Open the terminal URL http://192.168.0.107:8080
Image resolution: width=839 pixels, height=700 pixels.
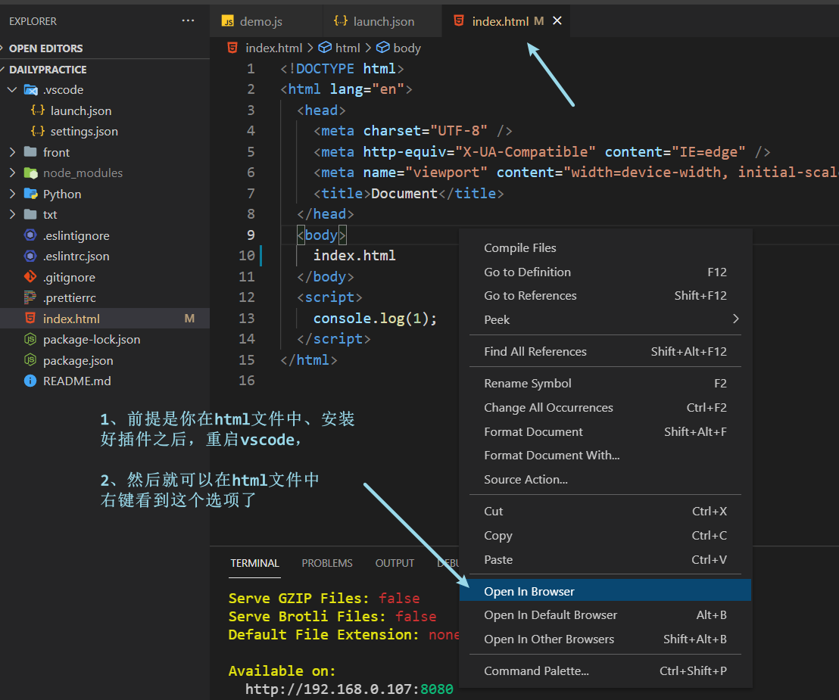click(349, 689)
